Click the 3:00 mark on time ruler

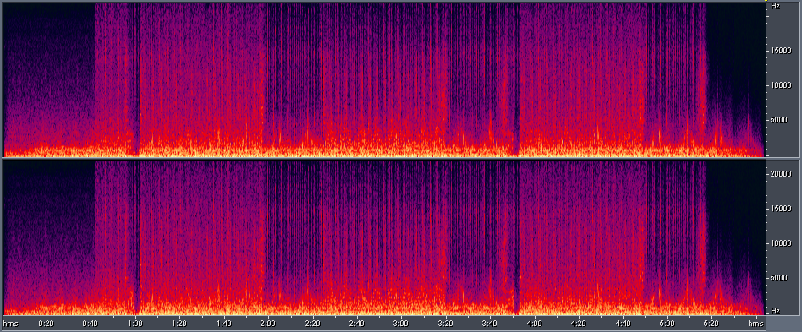click(401, 324)
